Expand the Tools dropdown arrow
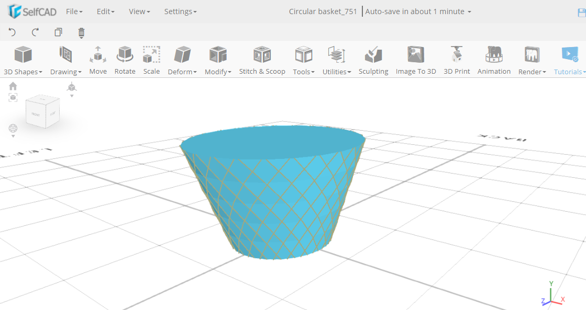586x310 pixels. click(x=313, y=72)
